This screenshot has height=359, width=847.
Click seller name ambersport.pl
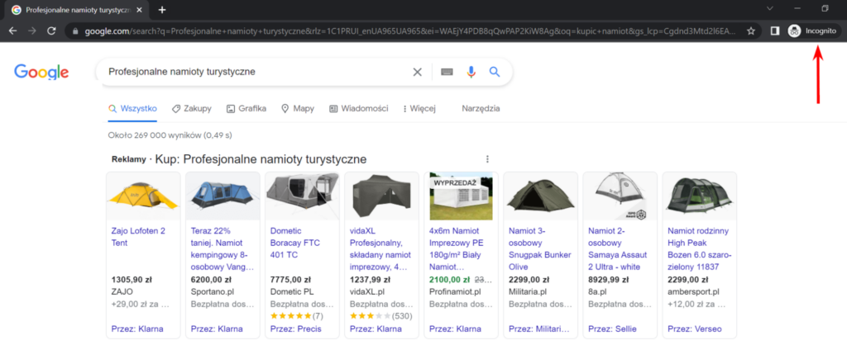click(694, 291)
